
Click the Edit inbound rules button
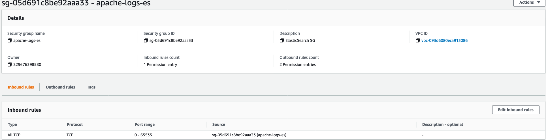pos(515,110)
